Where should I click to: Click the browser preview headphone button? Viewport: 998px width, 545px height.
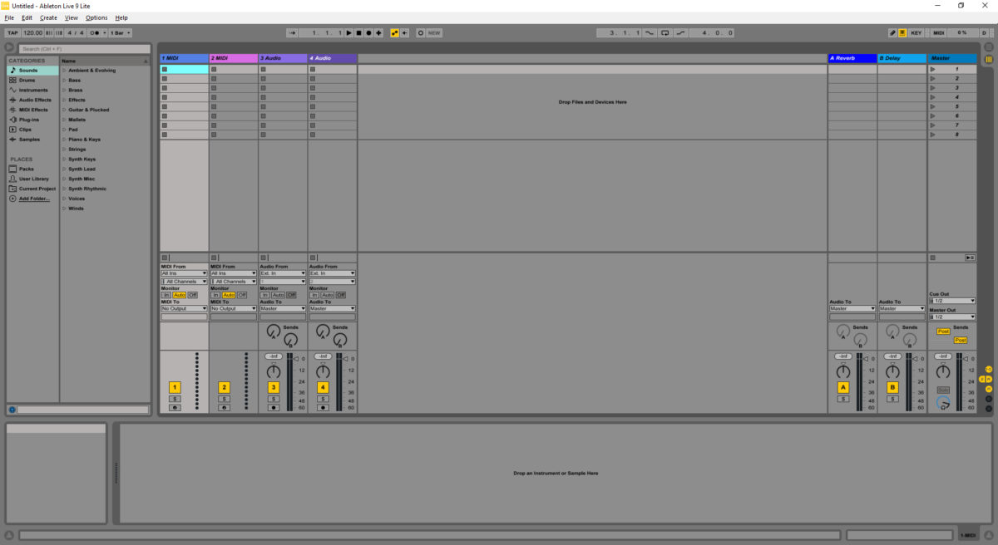pyautogui.click(x=12, y=410)
